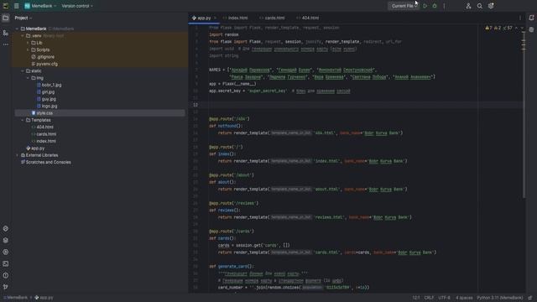537x302 pixels.
Task: Select pyvenv.cfg file in tree
Action: point(44,64)
